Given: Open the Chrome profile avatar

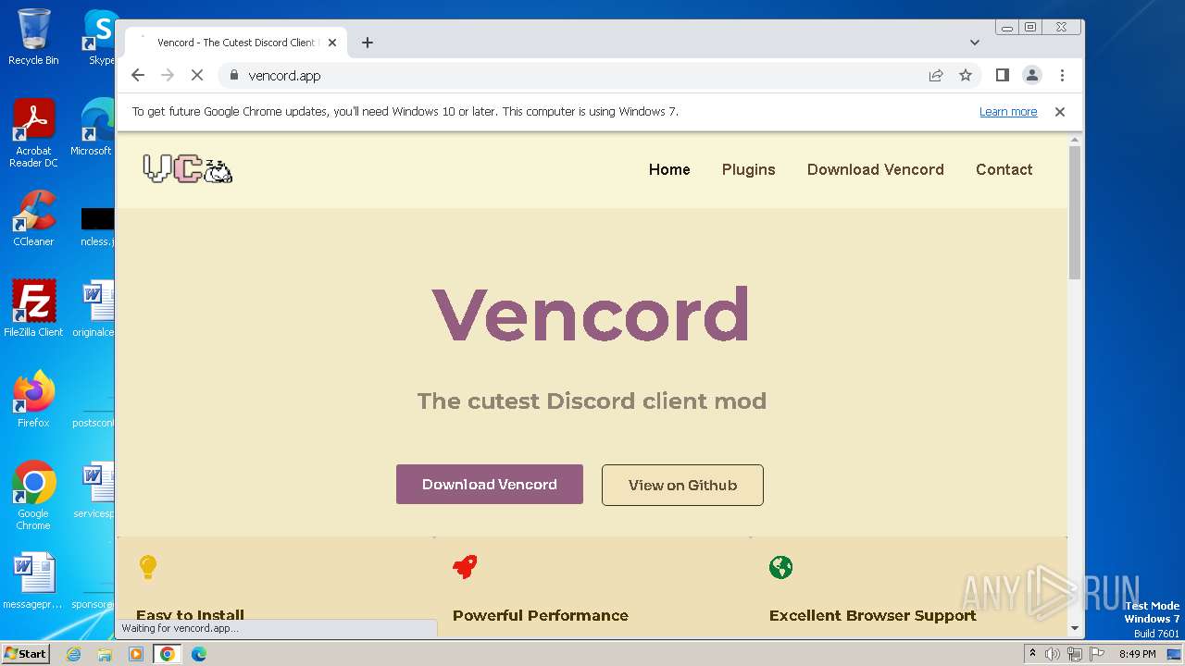Looking at the screenshot, I should coord(1032,76).
